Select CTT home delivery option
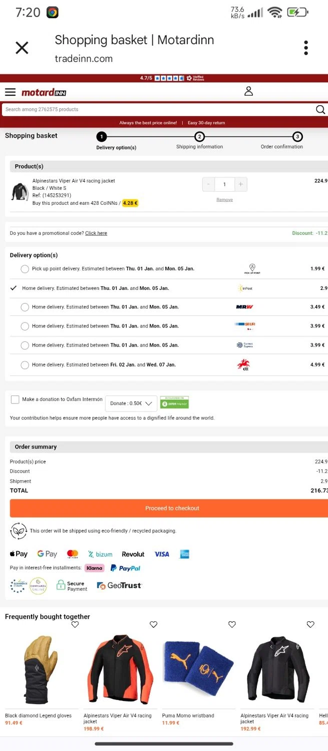The image size is (328, 751). point(25,365)
